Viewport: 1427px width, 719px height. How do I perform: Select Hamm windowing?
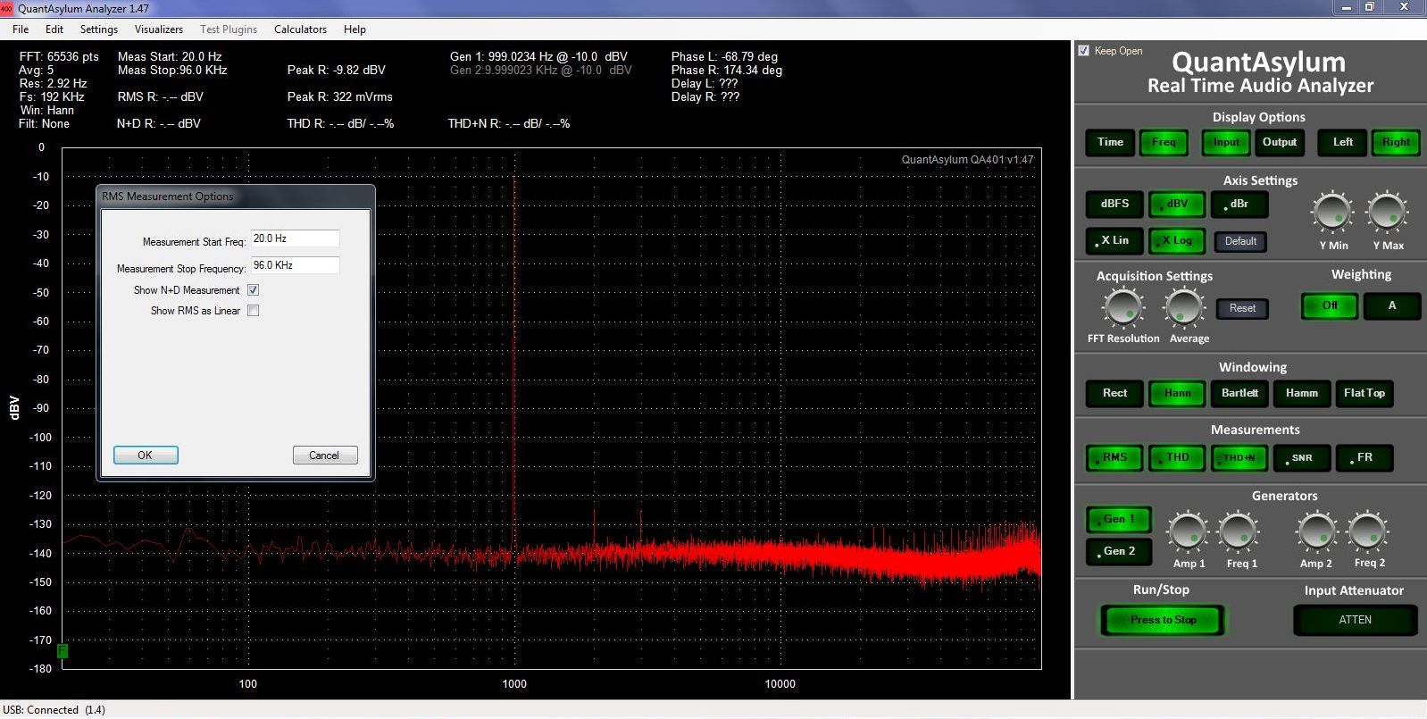pyautogui.click(x=1302, y=394)
